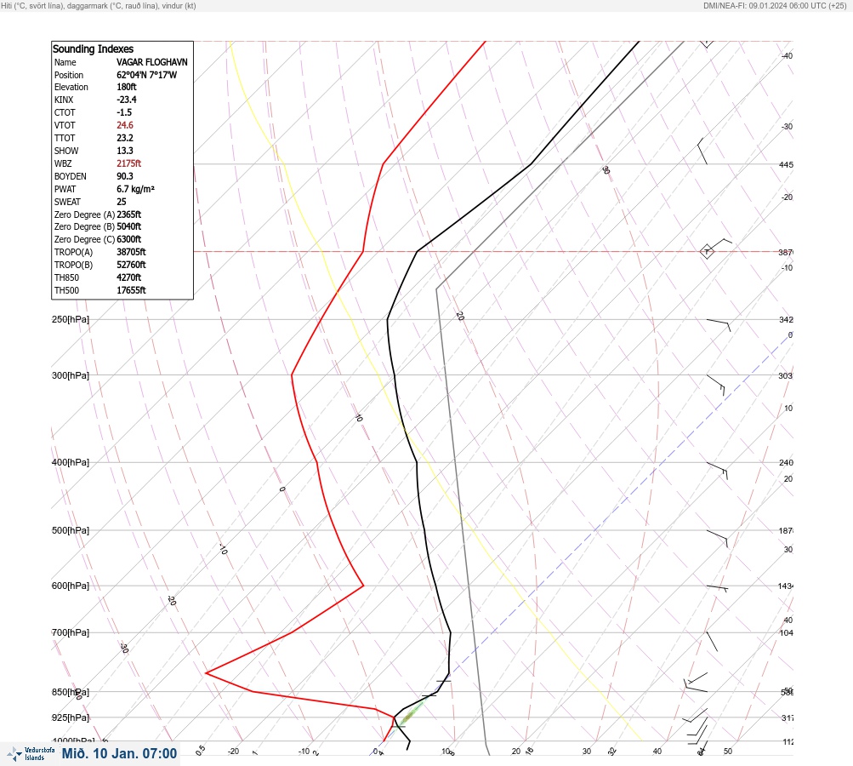Click the '250[hPa]' pressure label
Screen dimensions: 853x766
click(71, 319)
